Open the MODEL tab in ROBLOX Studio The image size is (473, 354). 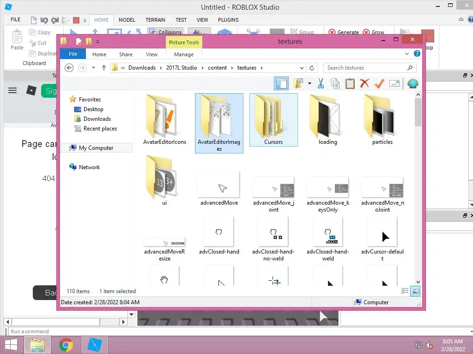pyautogui.click(x=127, y=20)
